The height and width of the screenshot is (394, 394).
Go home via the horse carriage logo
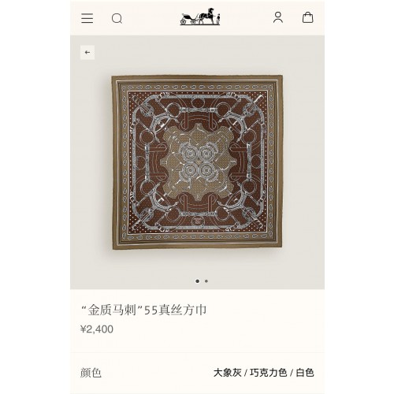pos(200,17)
